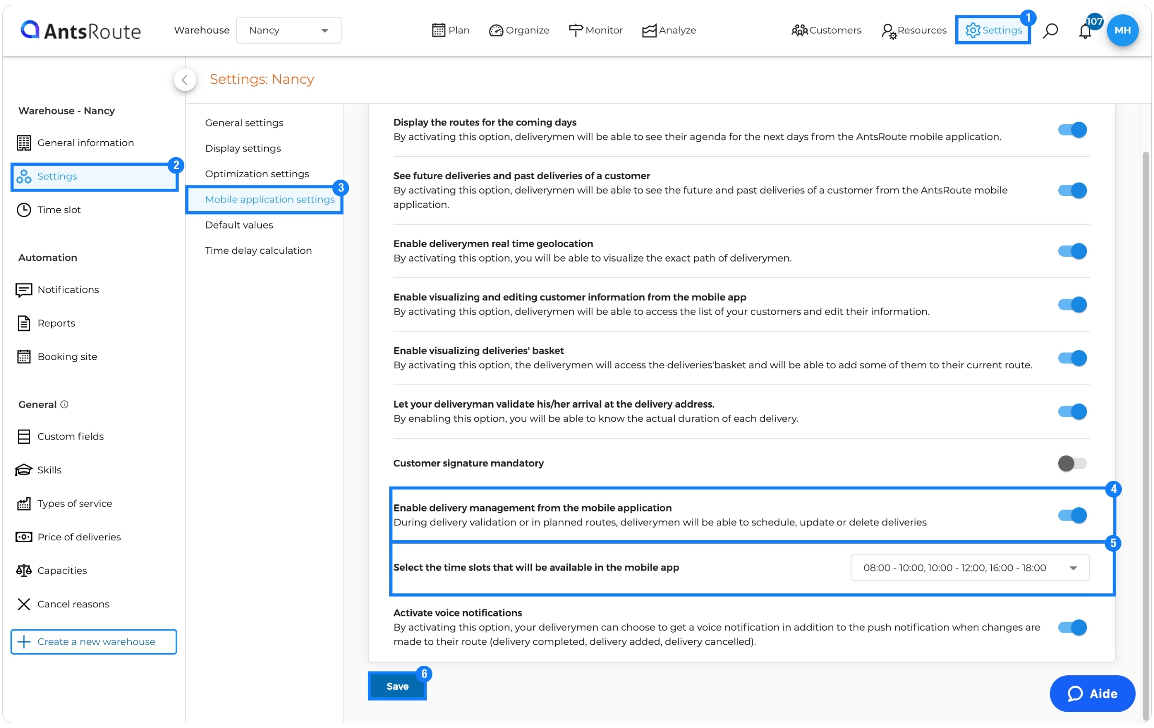The width and height of the screenshot is (1154, 728).
Task: Toggle See future and past deliveries option
Action: 1072,191
